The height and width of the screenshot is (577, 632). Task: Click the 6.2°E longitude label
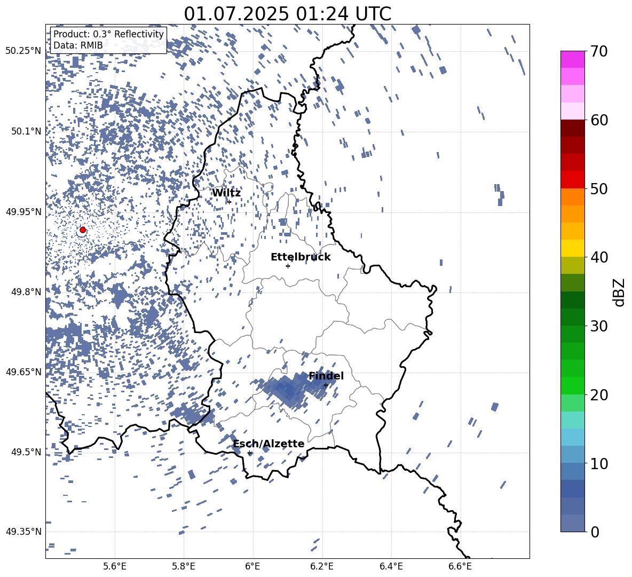tap(322, 566)
